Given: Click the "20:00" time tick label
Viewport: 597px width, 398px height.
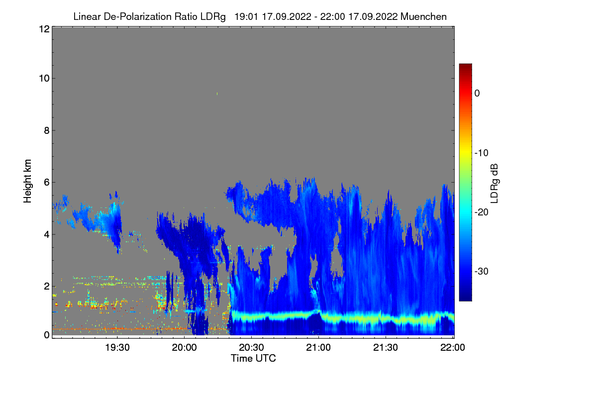Looking at the screenshot, I should [184, 348].
